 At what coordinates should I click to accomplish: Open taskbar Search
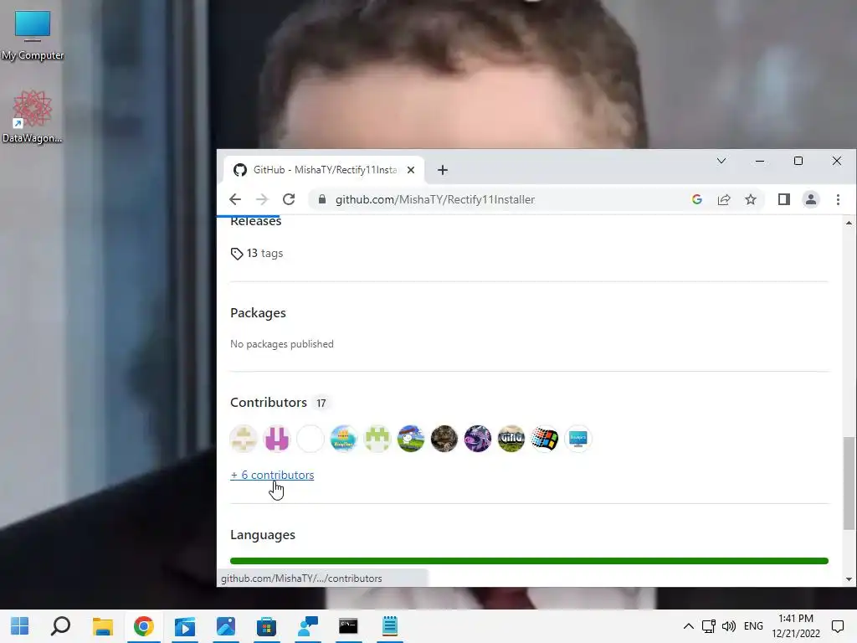point(60,626)
